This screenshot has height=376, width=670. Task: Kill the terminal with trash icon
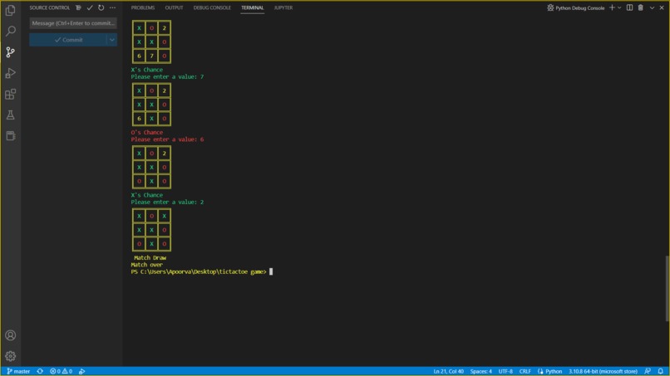click(x=641, y=7)
